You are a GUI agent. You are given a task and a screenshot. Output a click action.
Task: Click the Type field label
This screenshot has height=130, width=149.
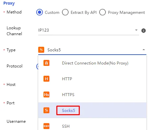(11, 50)
